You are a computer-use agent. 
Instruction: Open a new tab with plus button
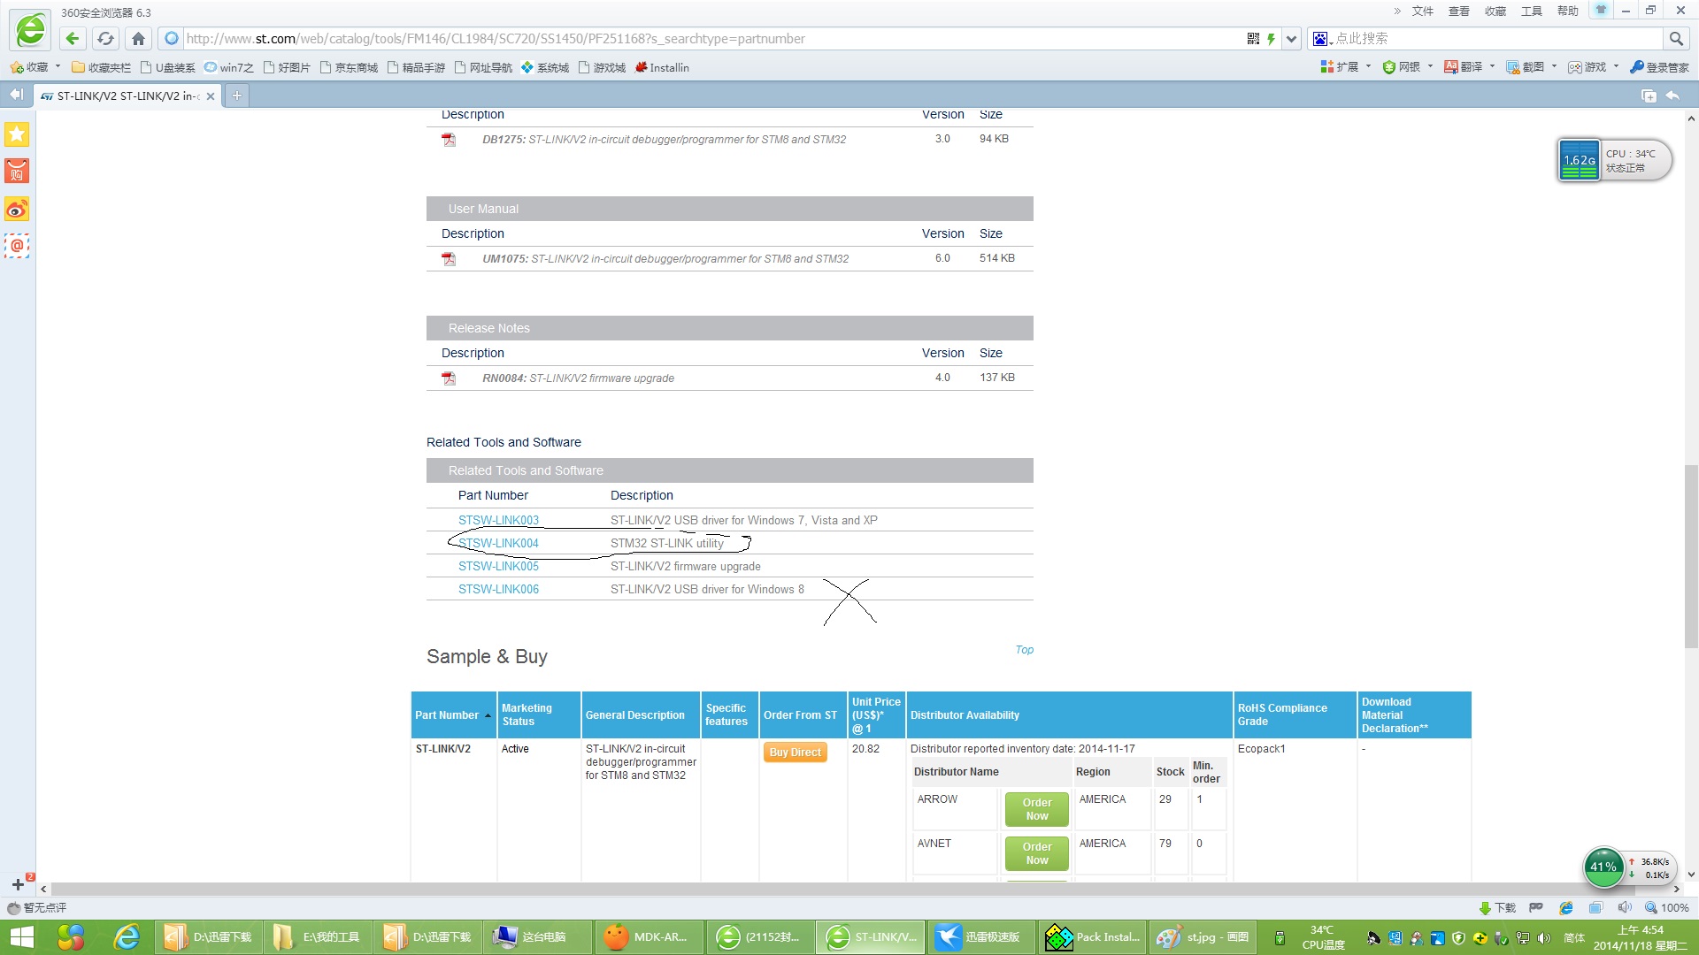(x=236, y=95)
